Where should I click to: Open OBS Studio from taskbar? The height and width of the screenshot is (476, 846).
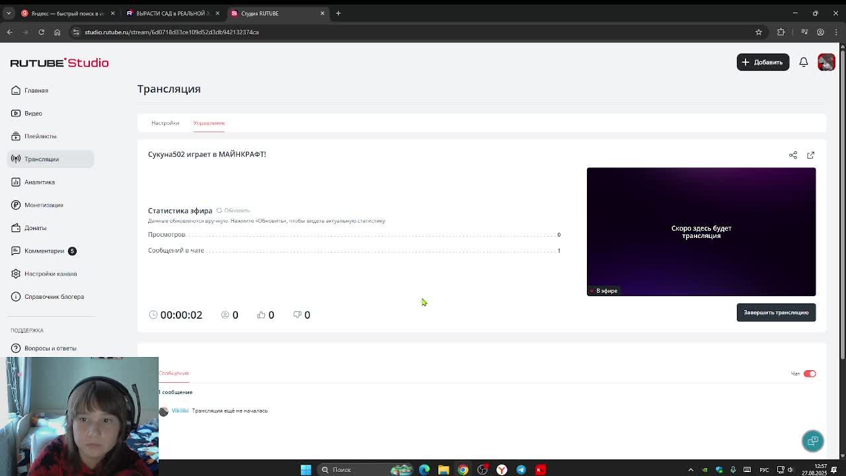point(482,469)
